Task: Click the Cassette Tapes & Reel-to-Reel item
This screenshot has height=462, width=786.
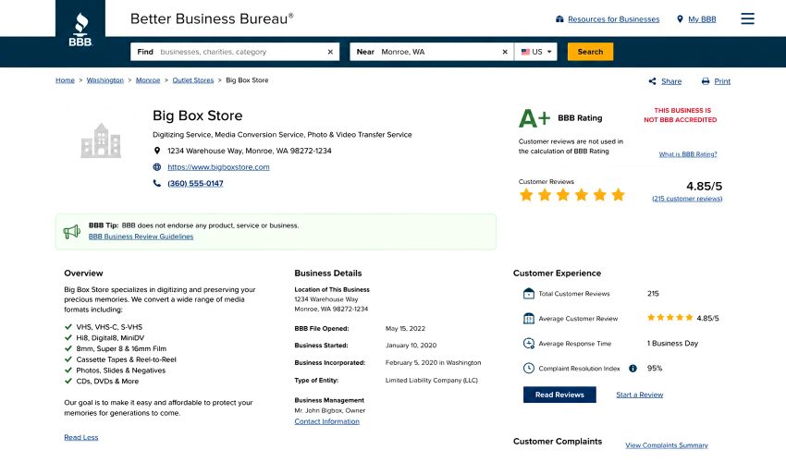Action: point(126,359)
